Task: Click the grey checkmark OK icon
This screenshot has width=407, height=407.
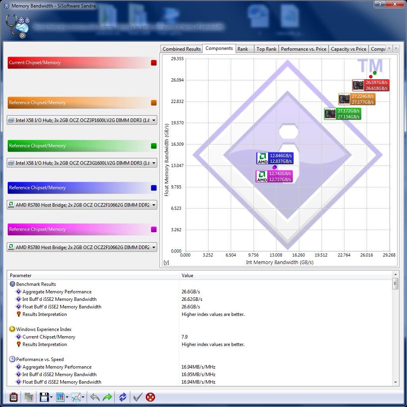Action: pos(137,397)
